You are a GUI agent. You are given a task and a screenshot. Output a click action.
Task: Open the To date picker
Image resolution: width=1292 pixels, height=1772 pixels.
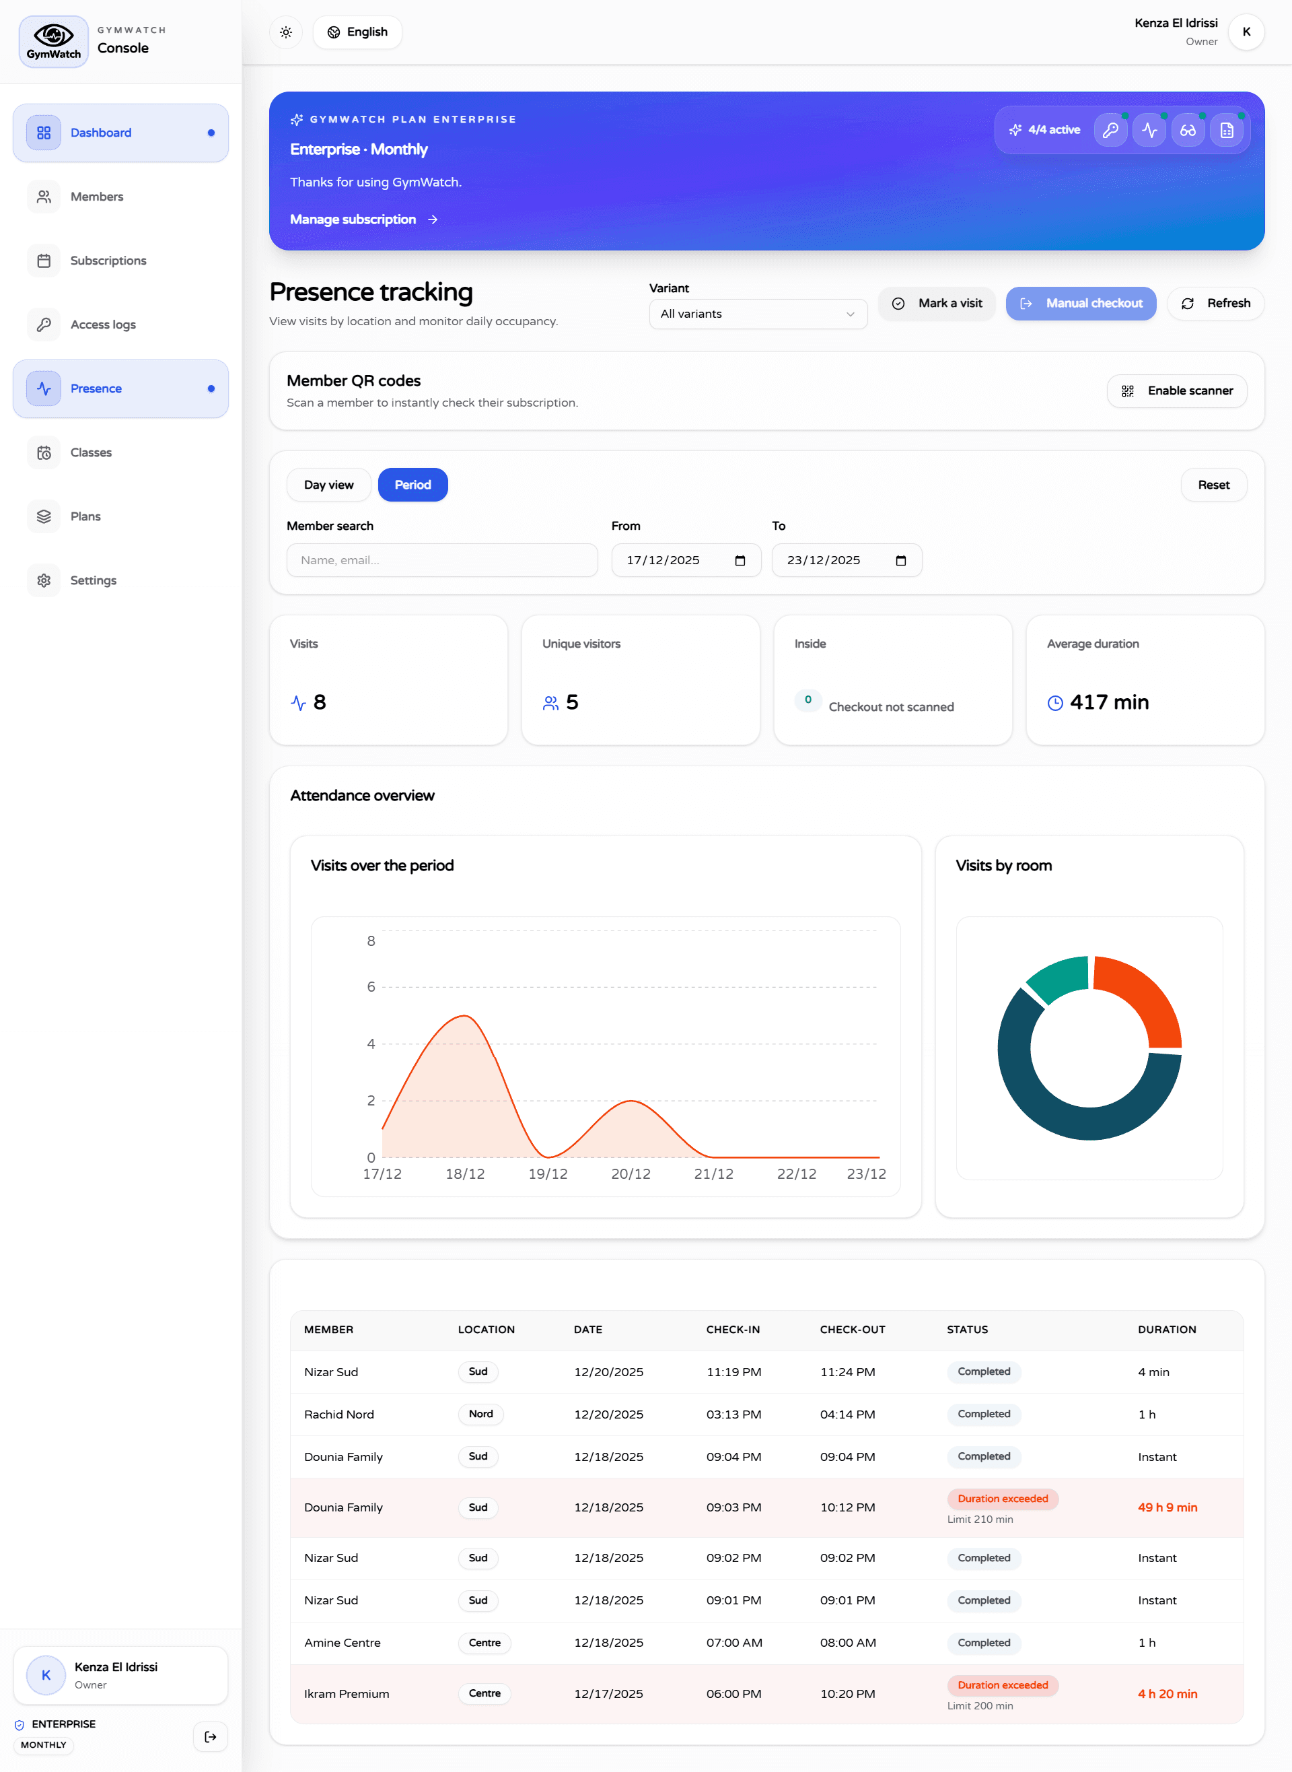900,560
